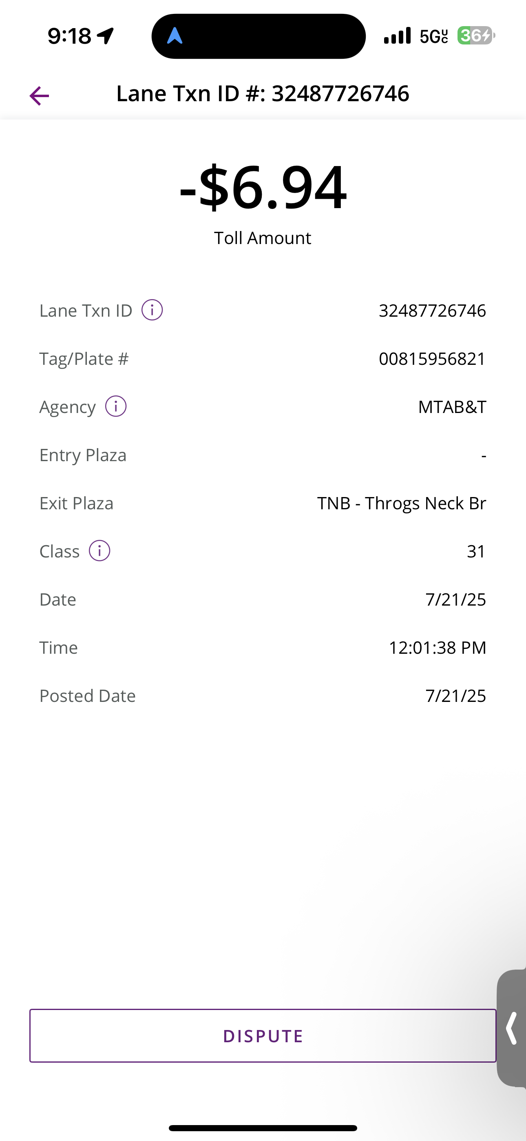Tap the Class value 31

tap(476, 551)
